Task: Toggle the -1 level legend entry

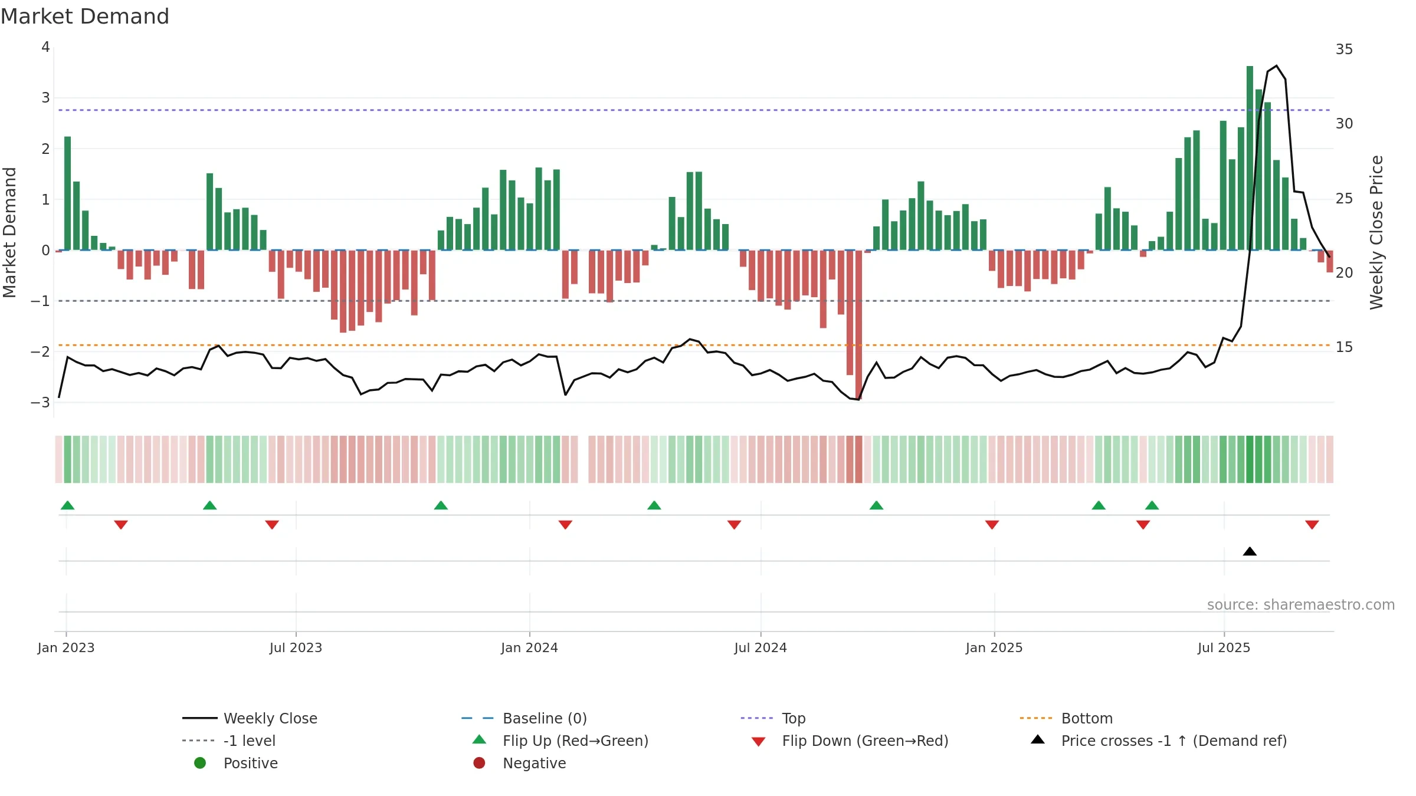Action: [229, 741]
